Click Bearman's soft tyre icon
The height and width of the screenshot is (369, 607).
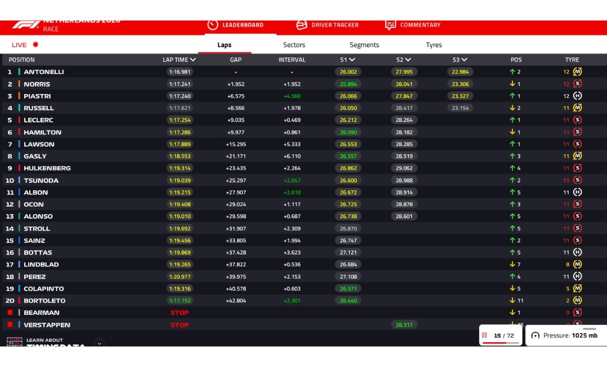coord(577,312)
